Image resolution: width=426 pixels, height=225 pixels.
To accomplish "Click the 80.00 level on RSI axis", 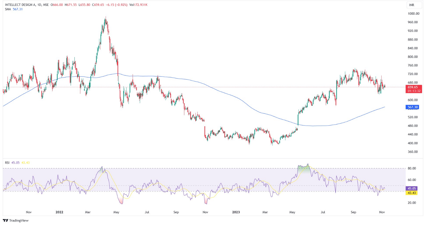I will (412, 168).
